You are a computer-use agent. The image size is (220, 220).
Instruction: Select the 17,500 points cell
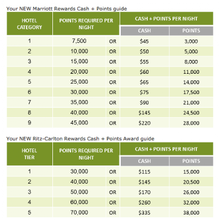191,92
